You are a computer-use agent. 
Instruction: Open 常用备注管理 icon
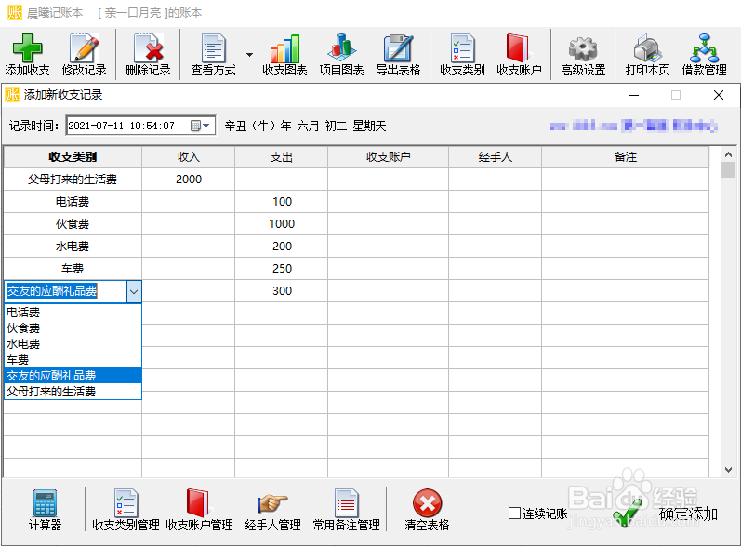tap(346, 503)
